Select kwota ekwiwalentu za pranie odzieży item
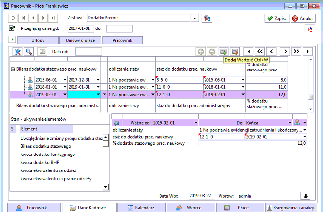 [56, 179]
